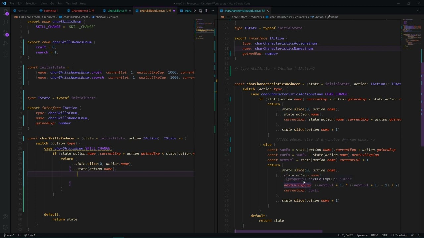The image size is (424, 238).
Task: Open the notifications bell in status bar
Action: point(419,235)
